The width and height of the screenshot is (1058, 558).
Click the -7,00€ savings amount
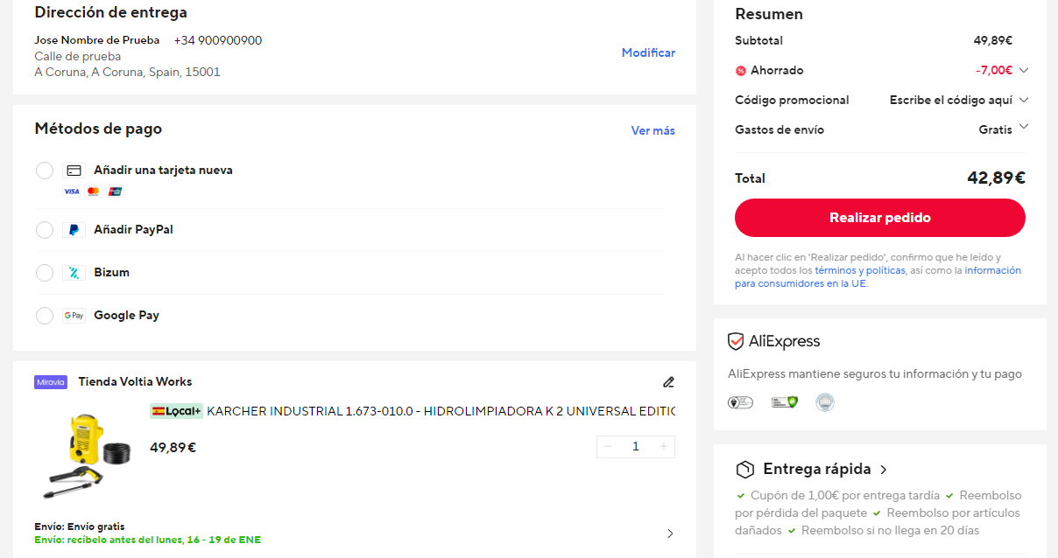(x=994, y=71)
